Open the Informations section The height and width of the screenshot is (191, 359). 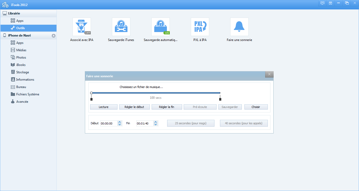coord(28,80)
